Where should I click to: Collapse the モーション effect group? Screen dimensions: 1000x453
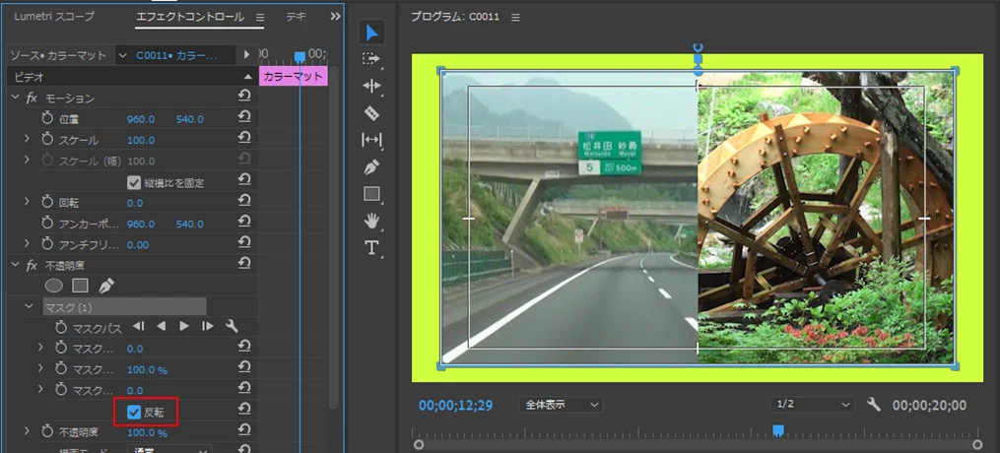pyautogui.click(x=16, y=97)
